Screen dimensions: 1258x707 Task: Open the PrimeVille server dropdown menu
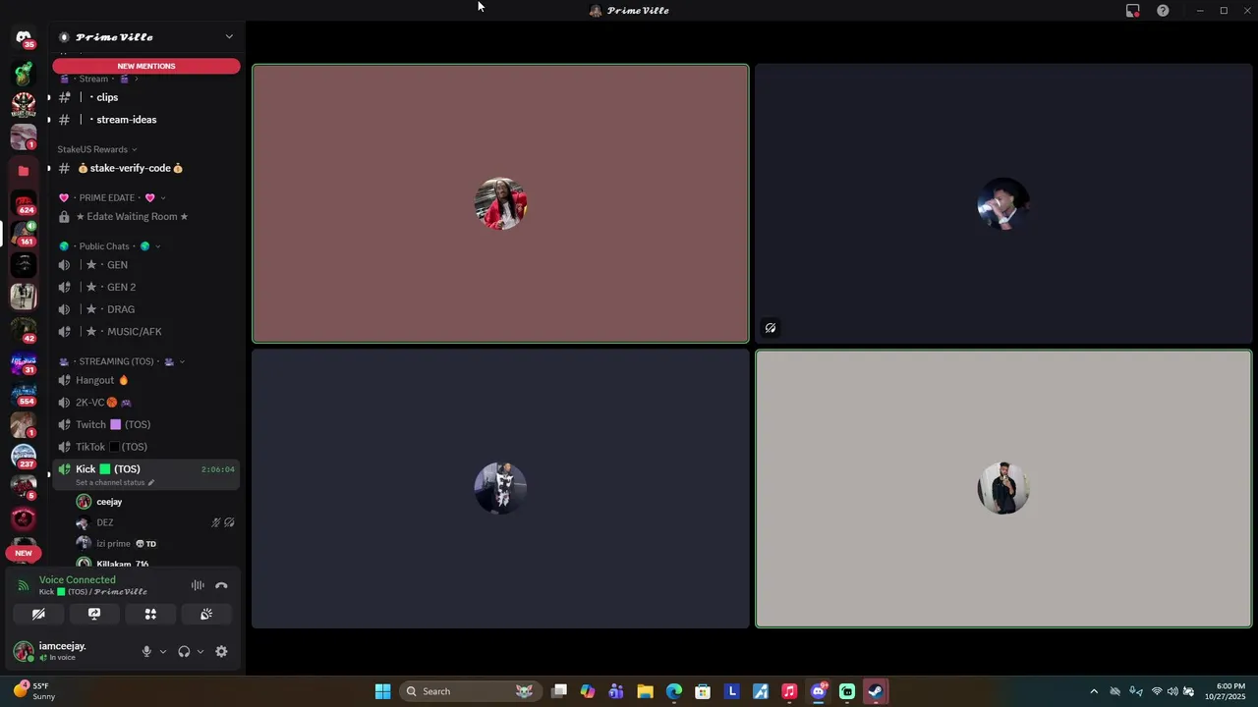[x=146, y=37]
